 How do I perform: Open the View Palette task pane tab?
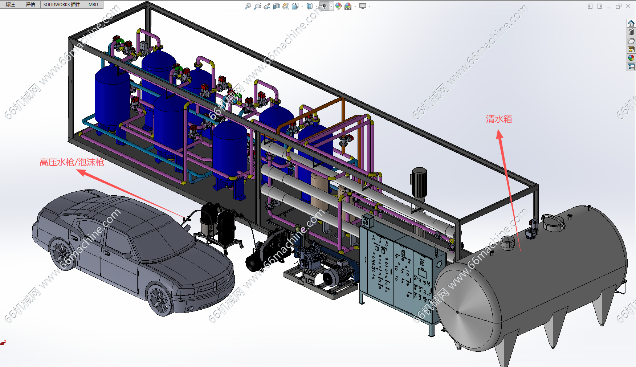click(x=631, y=49)
